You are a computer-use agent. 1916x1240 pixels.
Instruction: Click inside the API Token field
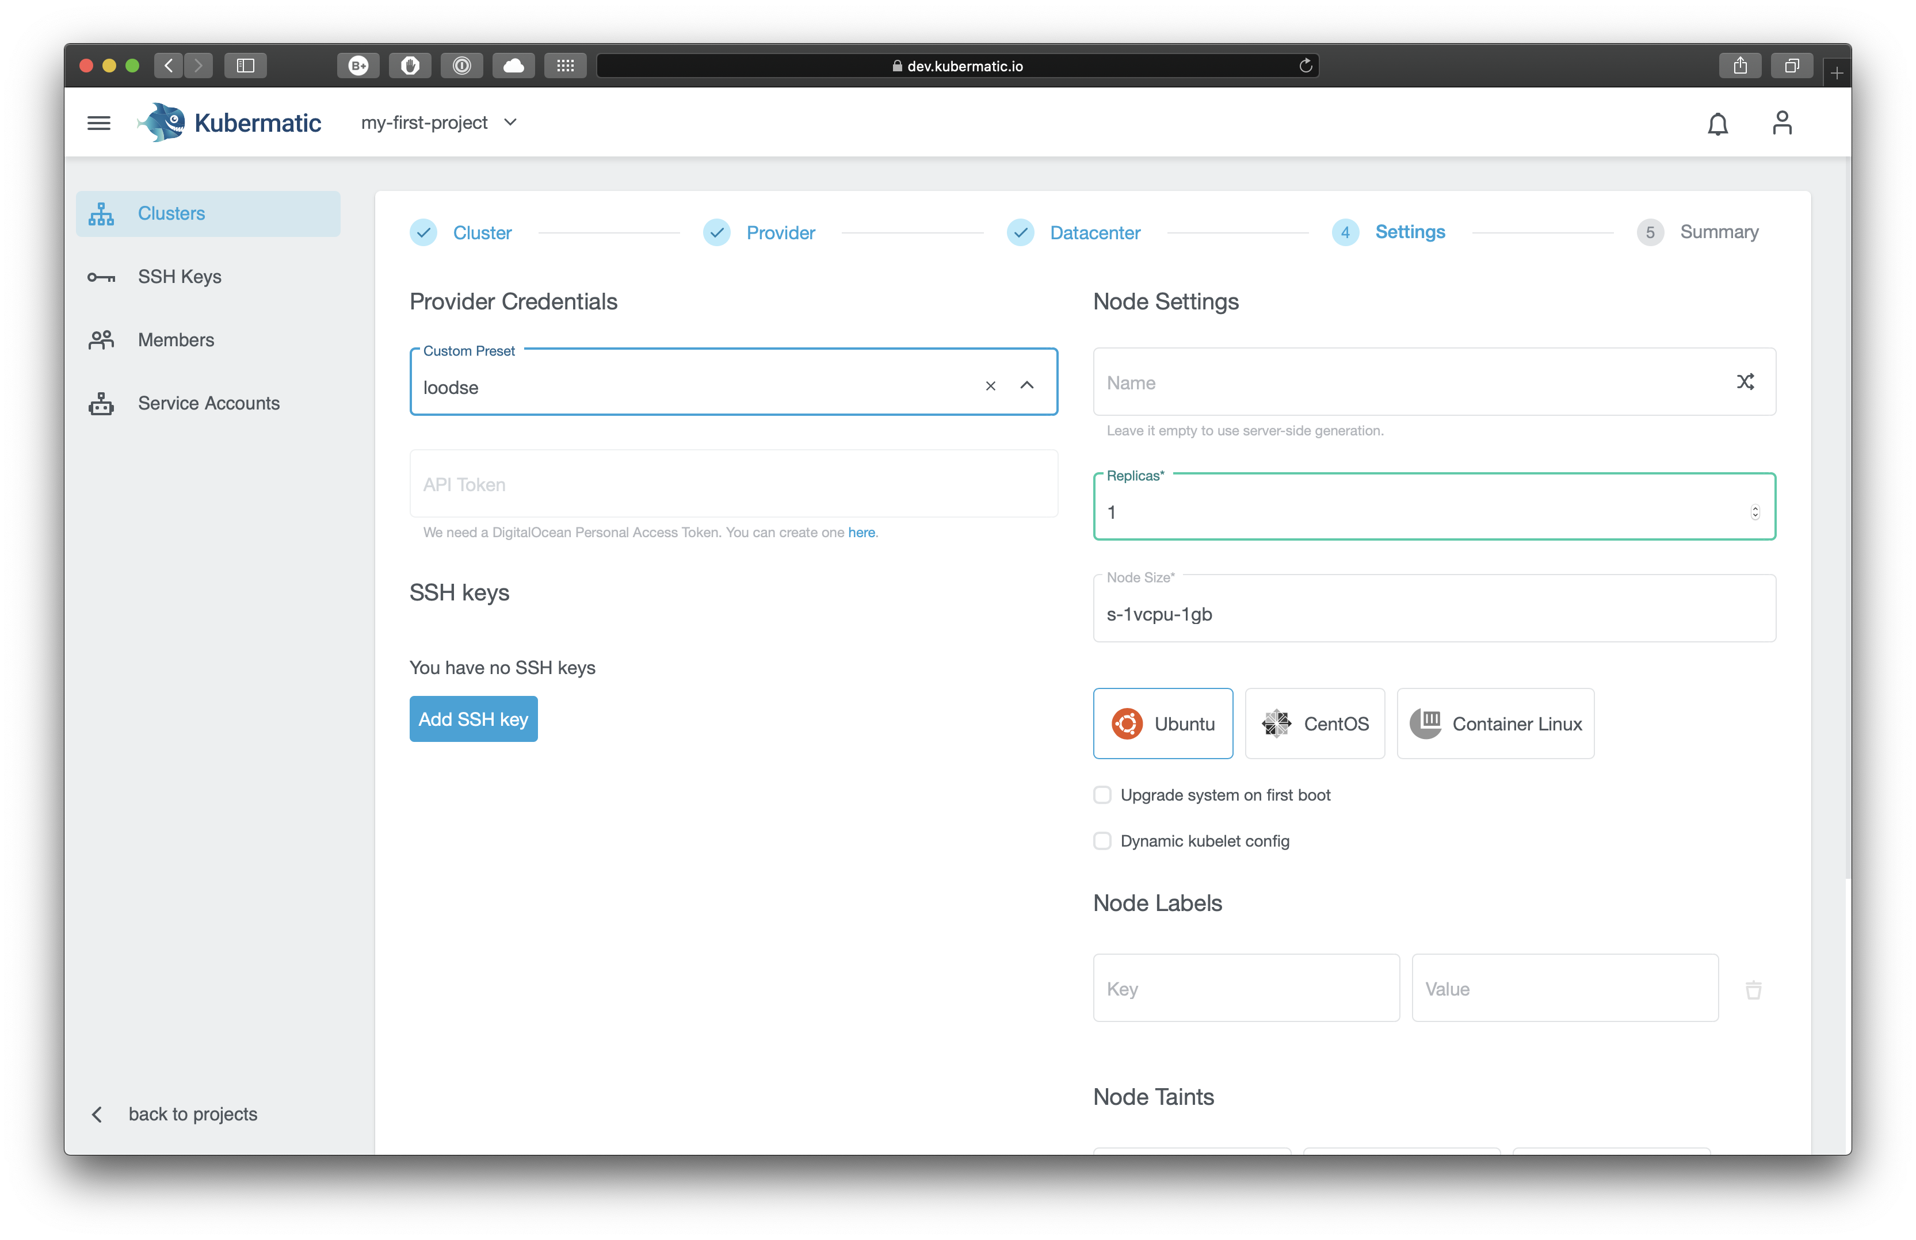(x=732, y=484)
